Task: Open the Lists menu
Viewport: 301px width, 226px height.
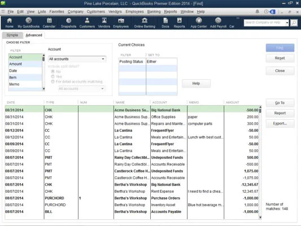Action: click(42, 12)
